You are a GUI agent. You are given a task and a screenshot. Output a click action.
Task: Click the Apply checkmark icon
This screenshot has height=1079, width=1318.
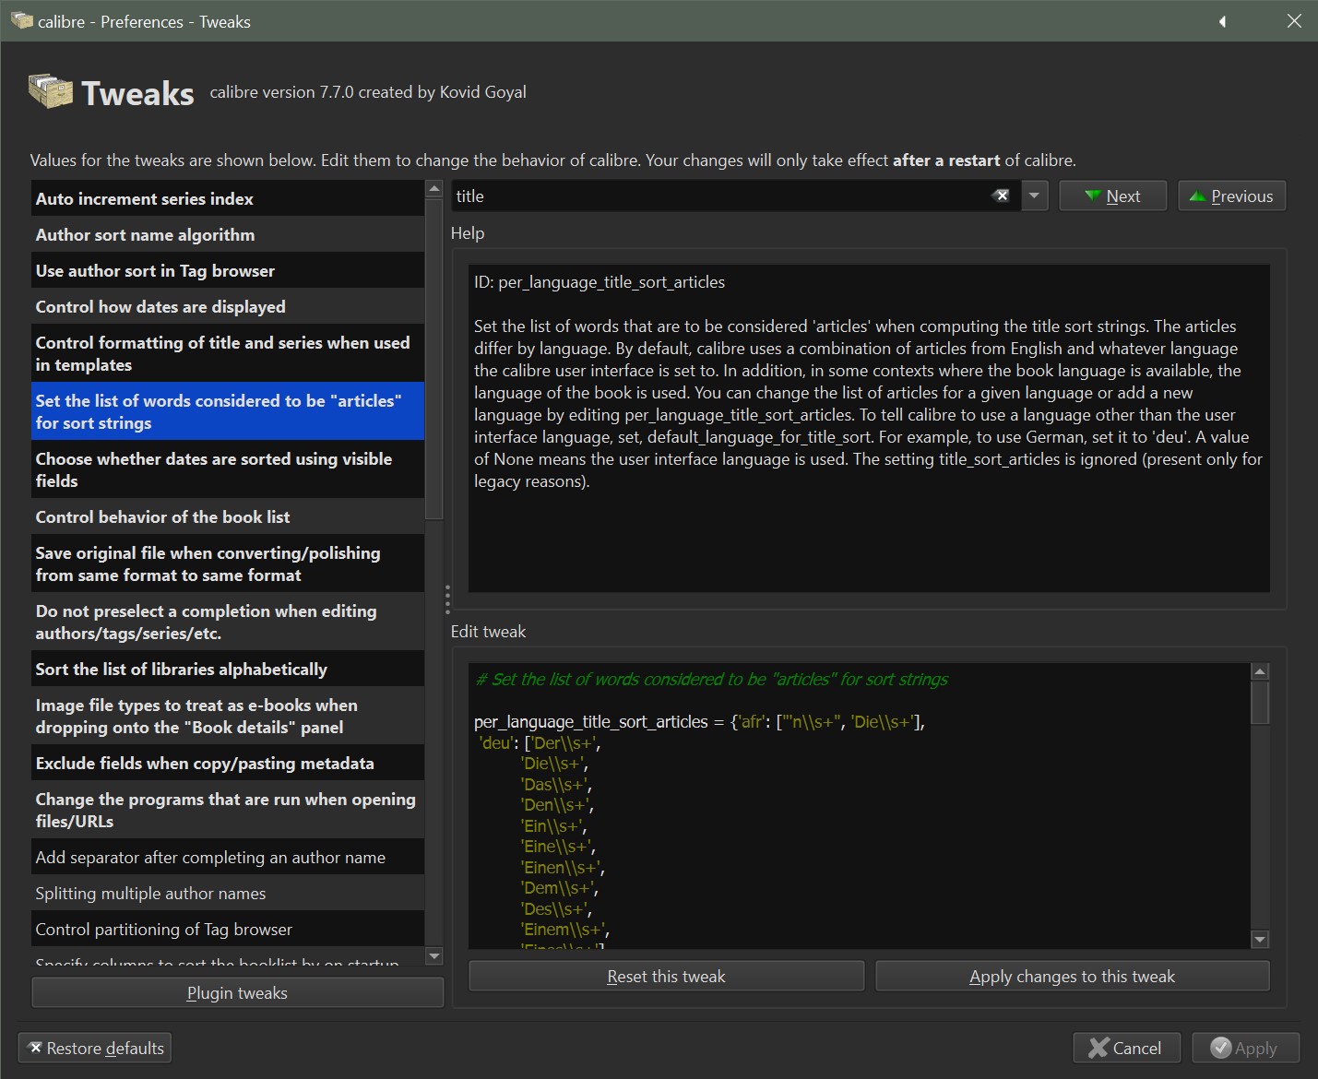pyautogui.click(x=1220, y=1048)
